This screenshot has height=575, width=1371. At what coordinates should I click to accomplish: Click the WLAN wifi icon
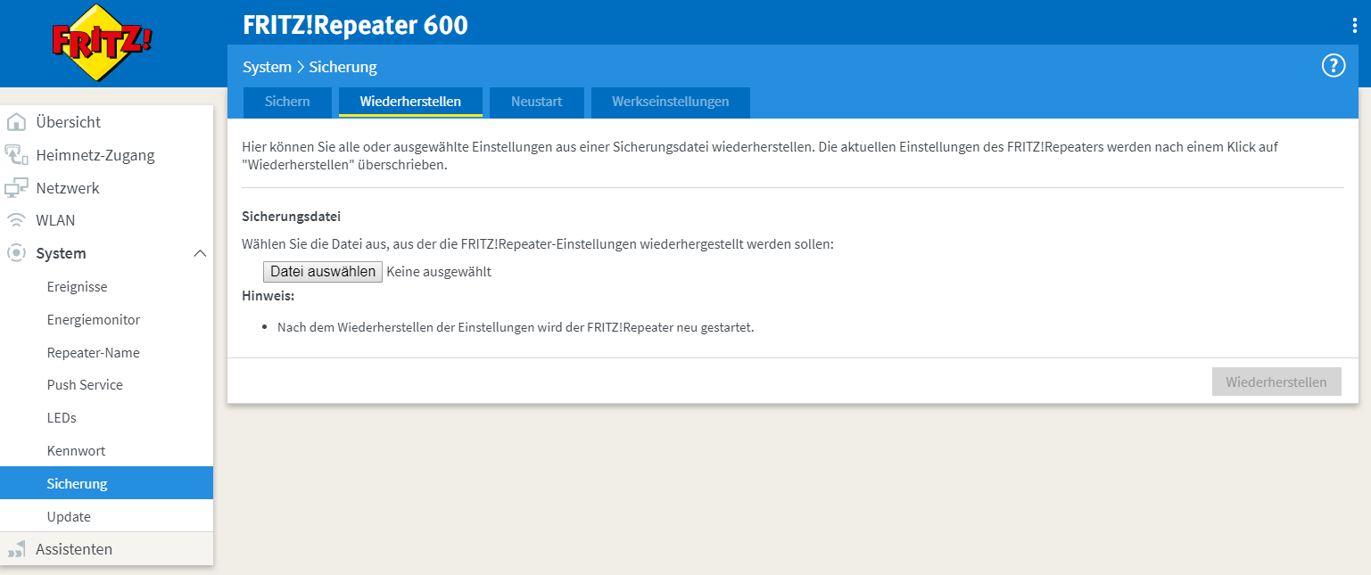[x=16, y=220]
